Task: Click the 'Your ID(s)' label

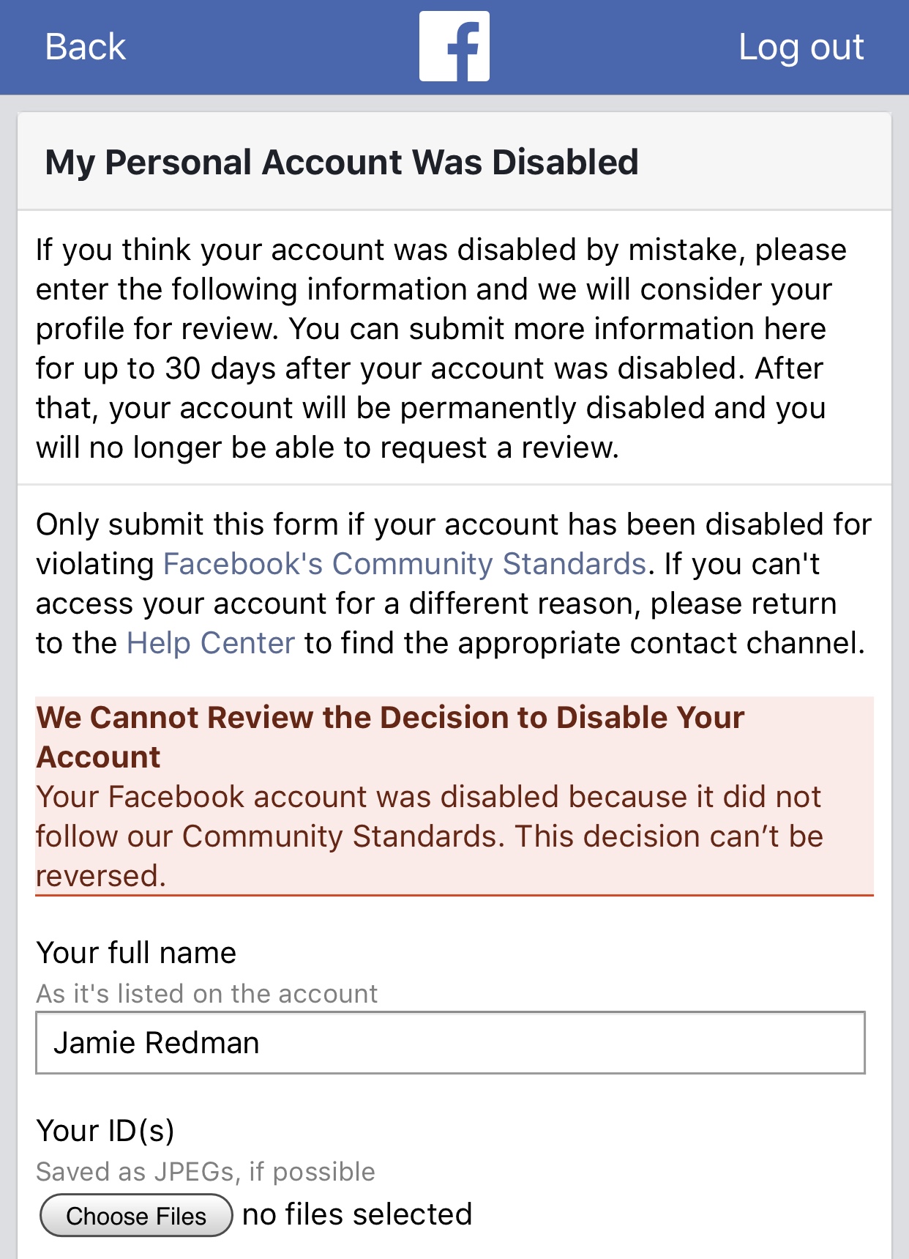Action: click(x=105, y=1131)
